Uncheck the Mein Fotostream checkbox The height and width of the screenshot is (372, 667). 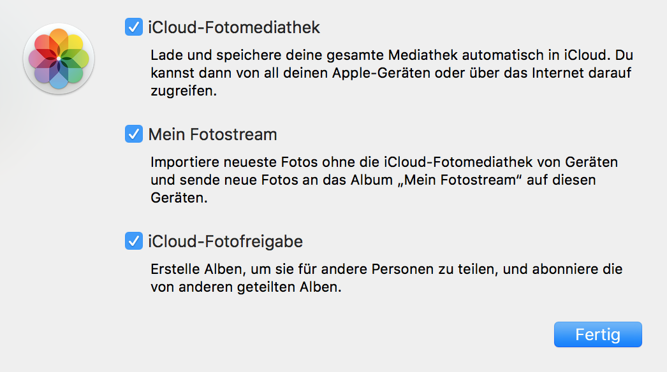pos(134,134)
